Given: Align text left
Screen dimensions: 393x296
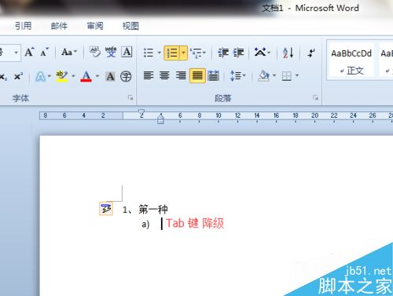Looking at the screenshot, I should (x=149, y=75).
